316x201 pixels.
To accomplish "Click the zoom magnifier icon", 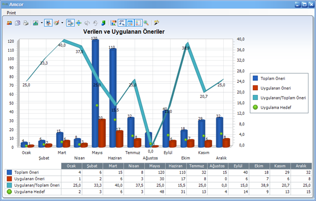I will (146, 23).
